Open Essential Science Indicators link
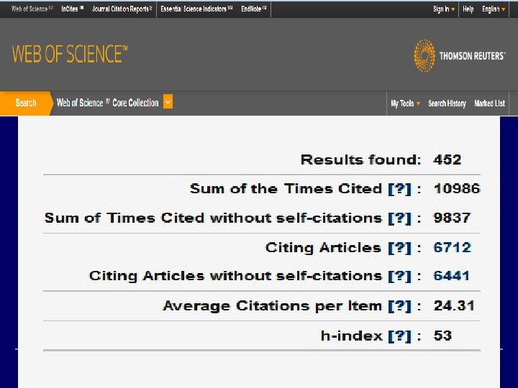 click(196, 9)
